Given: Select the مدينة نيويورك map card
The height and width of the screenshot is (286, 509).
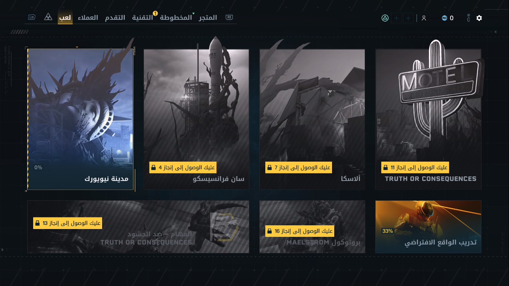Looking at the screenshot, I should [80, 119].
